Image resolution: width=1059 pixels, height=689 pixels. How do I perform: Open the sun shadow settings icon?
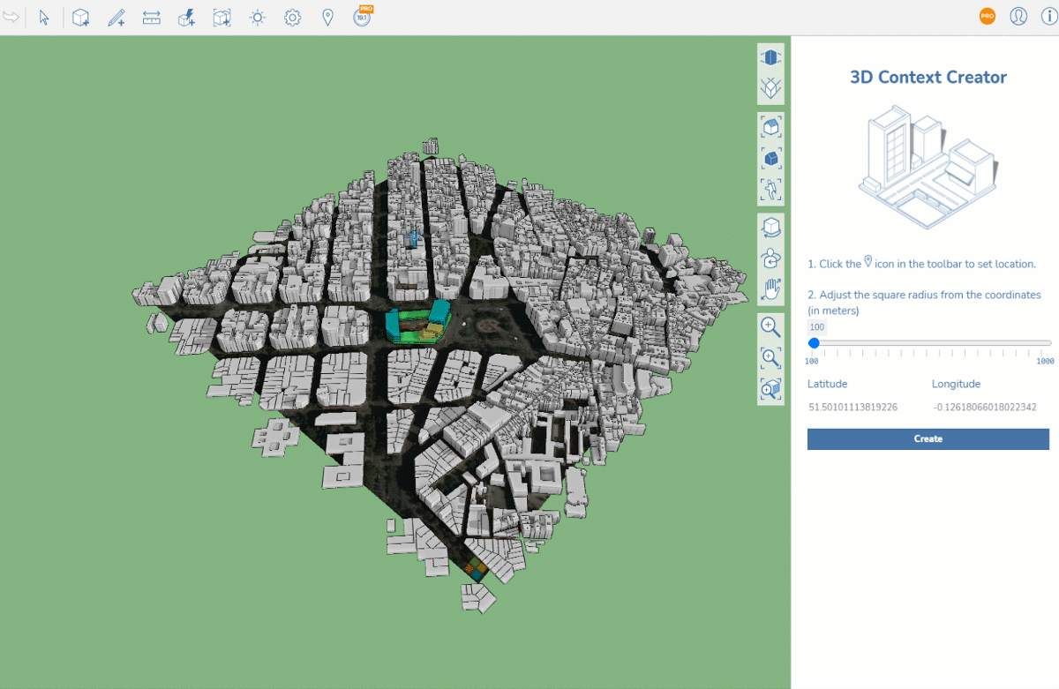[x=257, y=18]
